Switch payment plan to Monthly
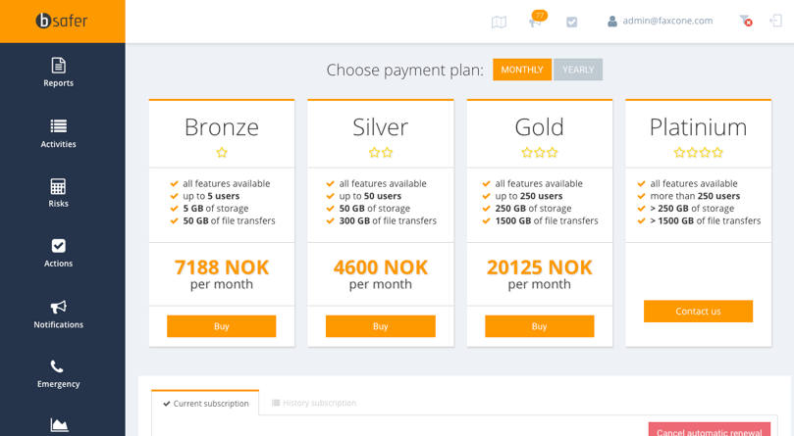 click(x=522, y=70)
